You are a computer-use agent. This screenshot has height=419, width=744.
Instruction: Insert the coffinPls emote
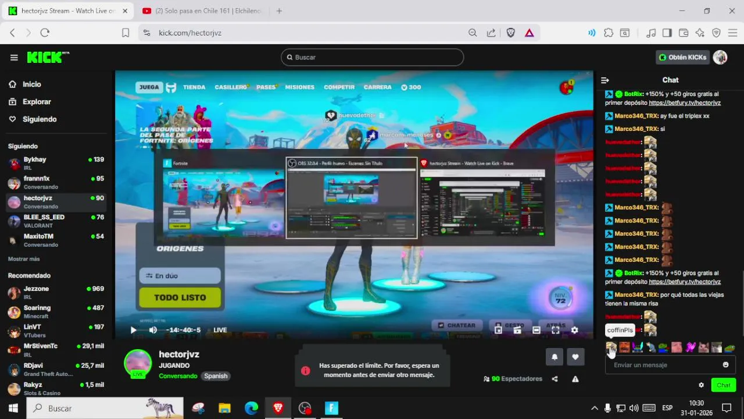pyautogui.click(x=611, y=347)
